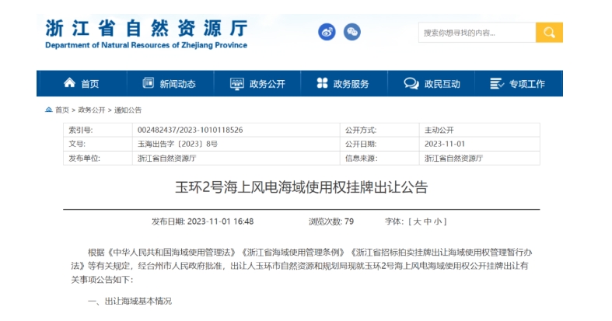This screenshot has height=321, width=612.
Task: Click 发布单位 value 浙江省自然资源厅
Action: pyautogui.click(x=166, y=158)
